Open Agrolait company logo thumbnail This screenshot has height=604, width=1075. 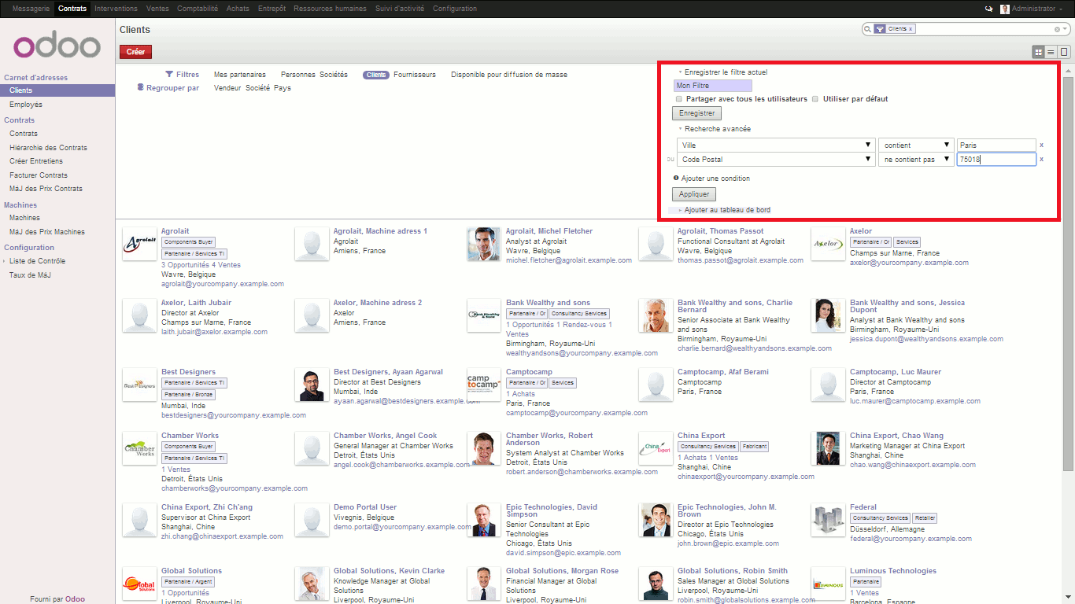pos(139,244)
